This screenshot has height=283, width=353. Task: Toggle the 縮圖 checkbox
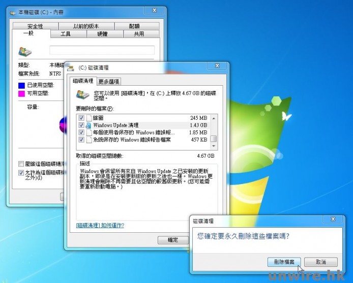[80, 118]
